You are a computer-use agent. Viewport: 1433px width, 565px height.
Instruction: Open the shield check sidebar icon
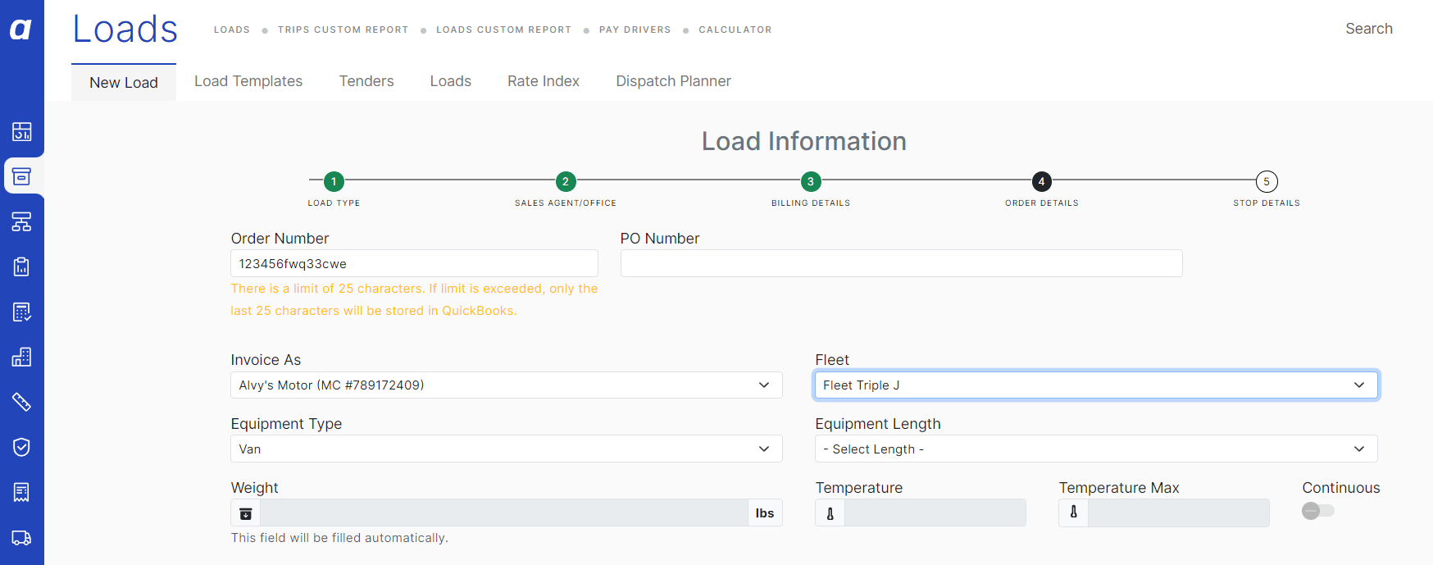coord(21,447)
